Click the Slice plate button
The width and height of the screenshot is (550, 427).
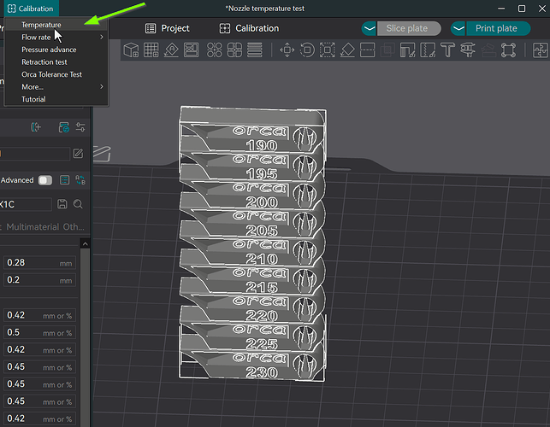[409, 28]
